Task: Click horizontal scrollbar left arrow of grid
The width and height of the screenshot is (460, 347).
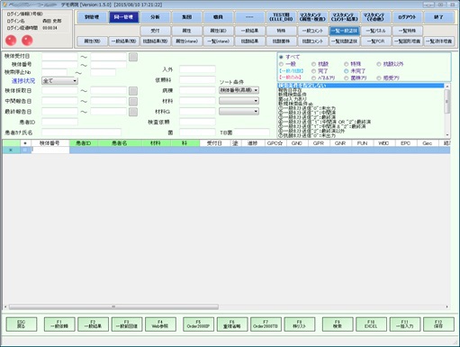Action: 5,306
